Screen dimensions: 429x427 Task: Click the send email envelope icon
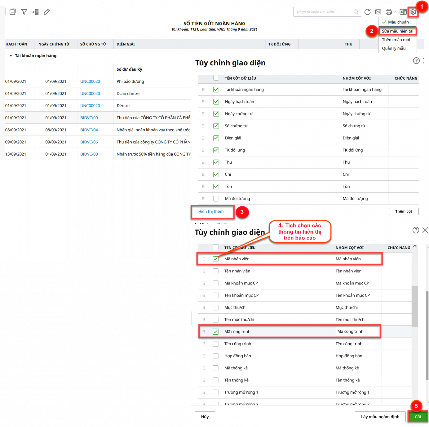pyautogui.click(x=378, y=12)
